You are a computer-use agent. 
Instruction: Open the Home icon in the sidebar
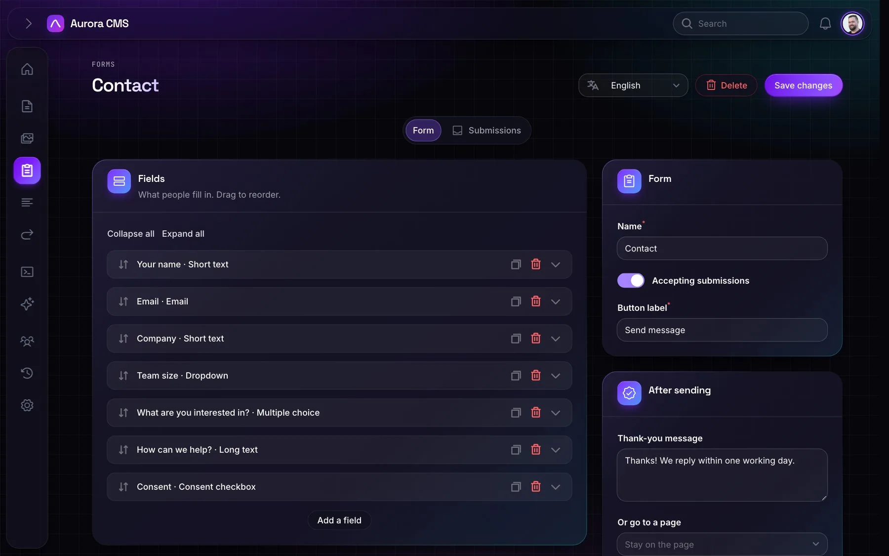(x=27, y=69)
